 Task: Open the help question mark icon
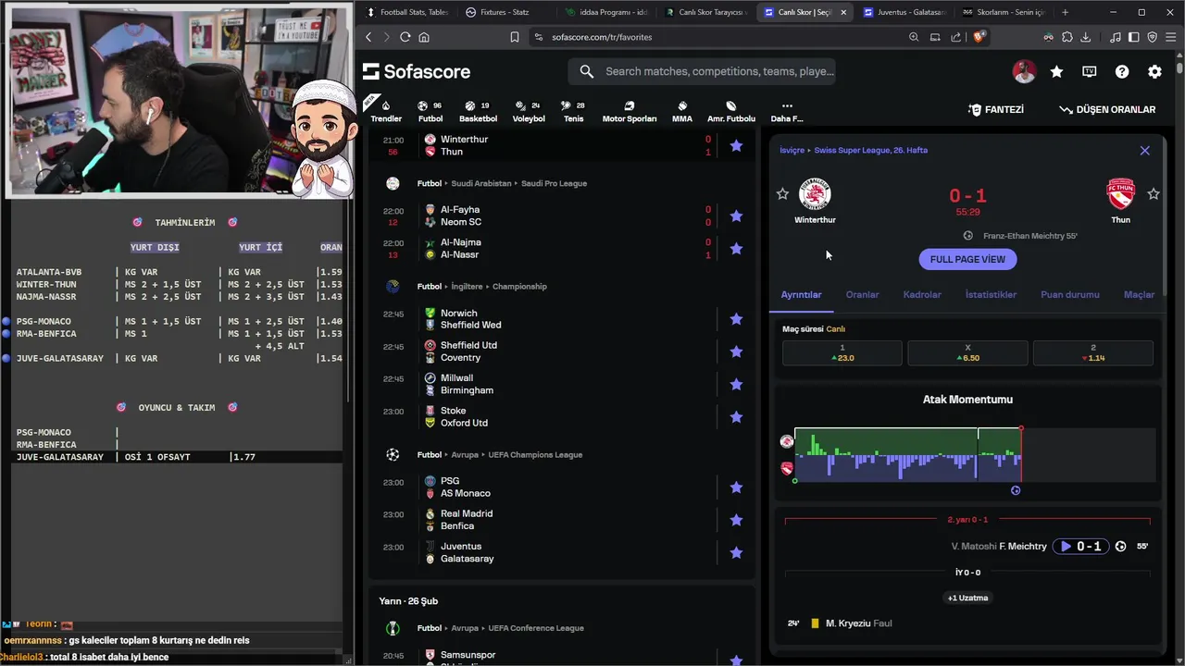(x=1122, y=71)
